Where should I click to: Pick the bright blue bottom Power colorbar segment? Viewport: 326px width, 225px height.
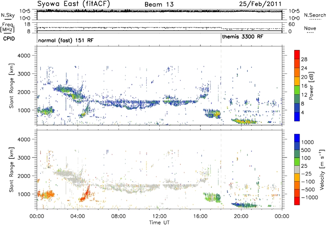pos(297,117)
